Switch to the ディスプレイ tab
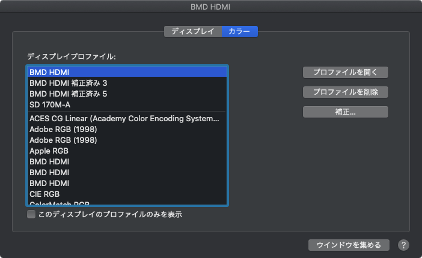Image resolution: width=422 pixels, height=258 pixels. (193, 31)
